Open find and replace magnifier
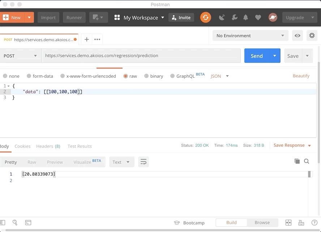 (15, 223)
